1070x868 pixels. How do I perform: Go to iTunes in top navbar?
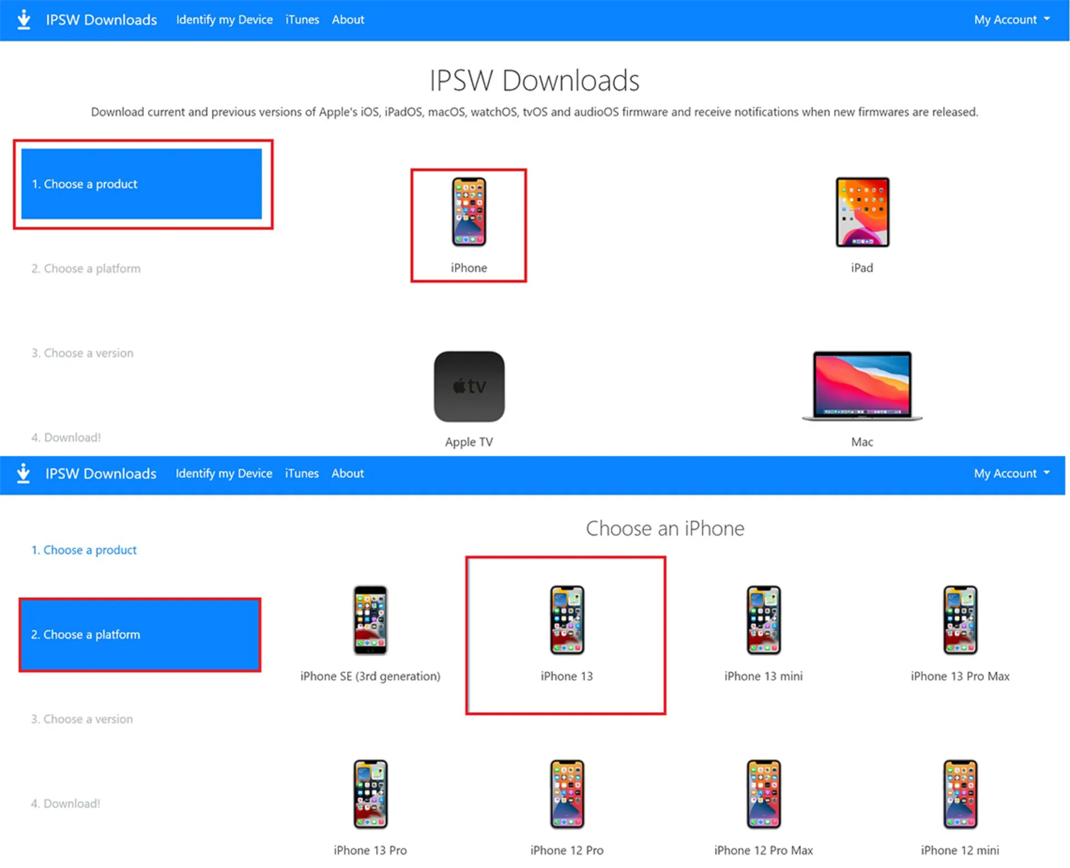(x=302, y=19)
